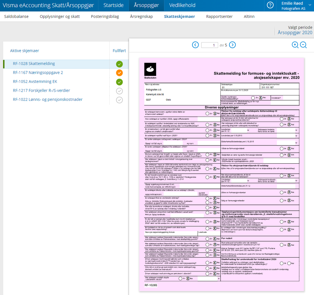Switch to Opplysninger og skatt tab
The height and width of the screenshot is (295, 314).
(x=60, y=16)
